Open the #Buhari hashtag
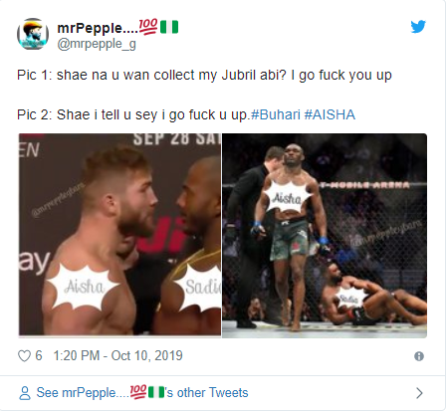The width and height of the screenshot is (448, 411). [276, 114]
